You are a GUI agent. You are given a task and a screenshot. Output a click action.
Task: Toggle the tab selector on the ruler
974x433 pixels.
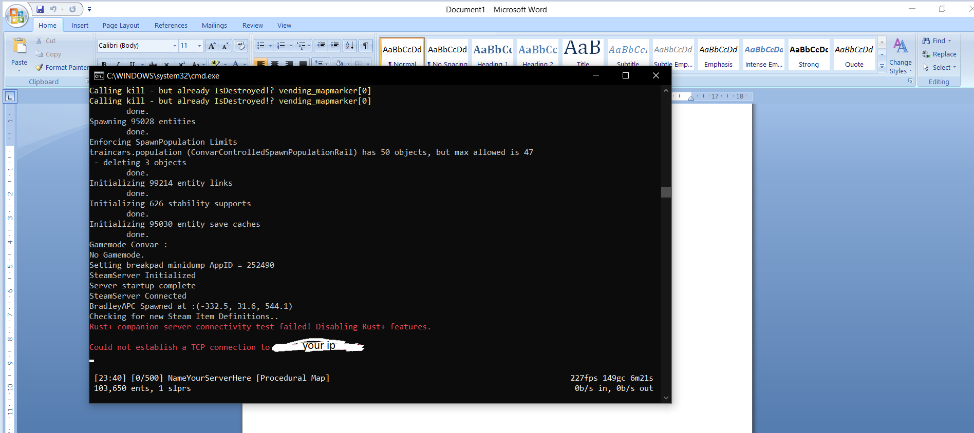click(10, 96)
